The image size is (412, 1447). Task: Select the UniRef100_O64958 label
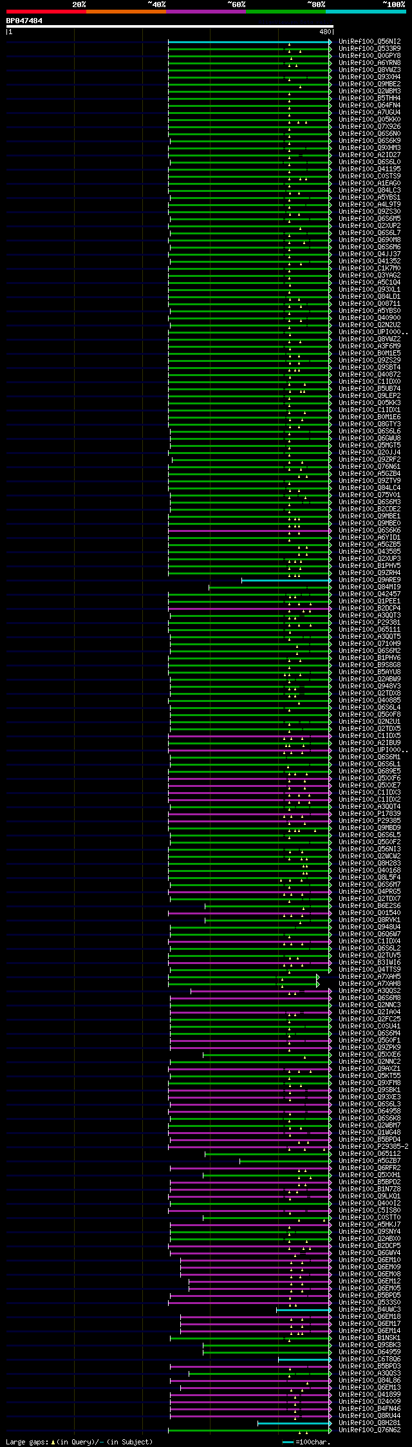click(370, 1111)
